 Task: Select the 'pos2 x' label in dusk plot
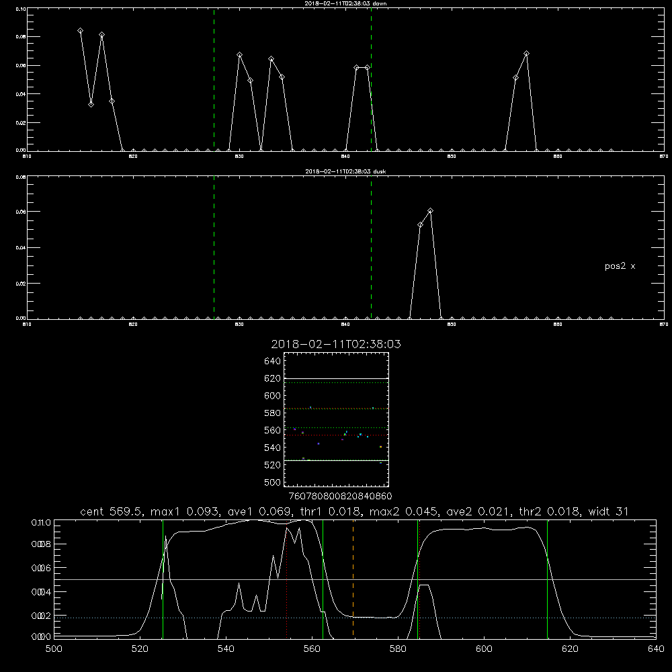620,266
